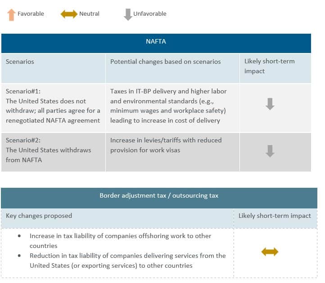Image resolution: width=325 pixels, height=283 pixels.
Task: Click the gray Unfavorable down arrow legend icon
Action: point(128,14)
